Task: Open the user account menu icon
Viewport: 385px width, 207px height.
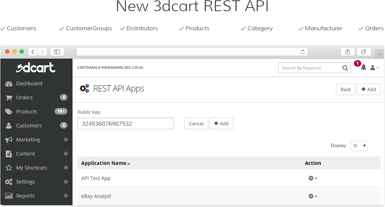Action: [375, 68]
